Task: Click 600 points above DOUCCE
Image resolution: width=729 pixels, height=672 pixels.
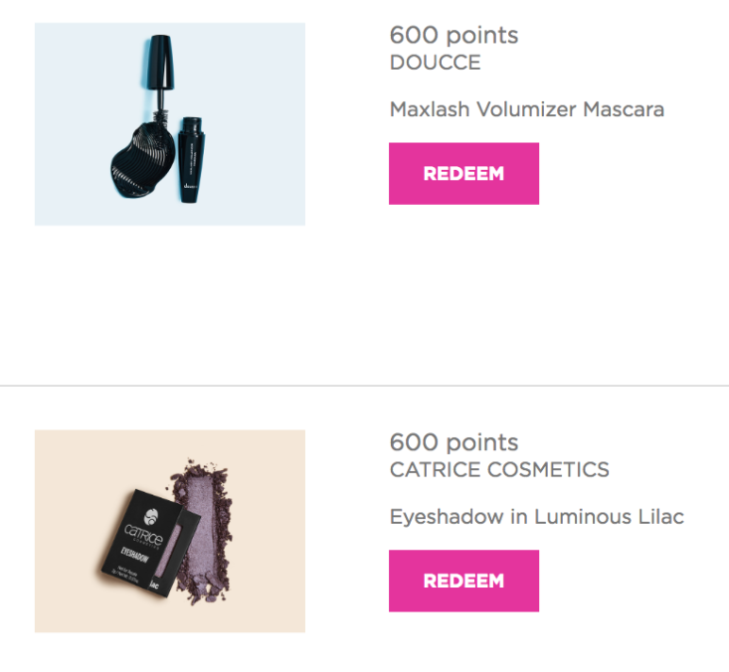Action: pyautogui.click(x=454, y=36)
